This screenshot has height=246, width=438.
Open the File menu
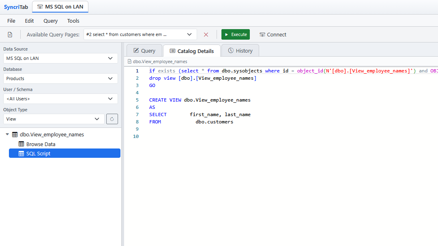[x=11, y=21]
